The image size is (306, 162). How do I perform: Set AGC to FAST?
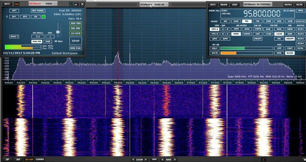290,48
